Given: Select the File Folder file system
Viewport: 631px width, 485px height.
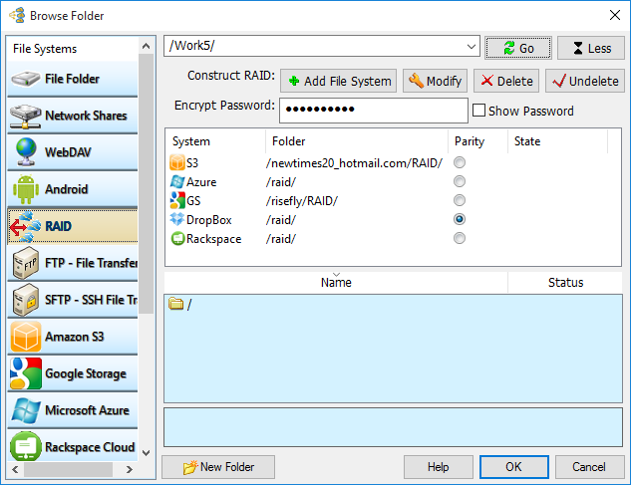Looking at the screenshot, I should [x=73, y=79].
